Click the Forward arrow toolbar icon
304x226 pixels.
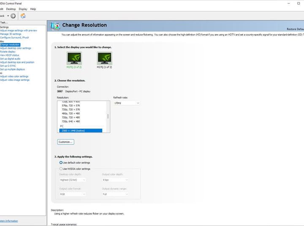(13, 16)
